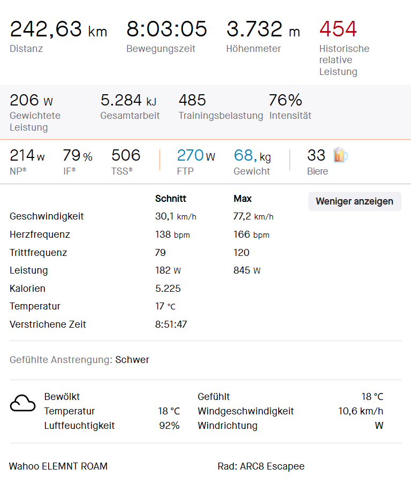The width and height of the screenshot is (411, 484).
Task: Select the 242,63 km distance value
Action: (58, 29)
